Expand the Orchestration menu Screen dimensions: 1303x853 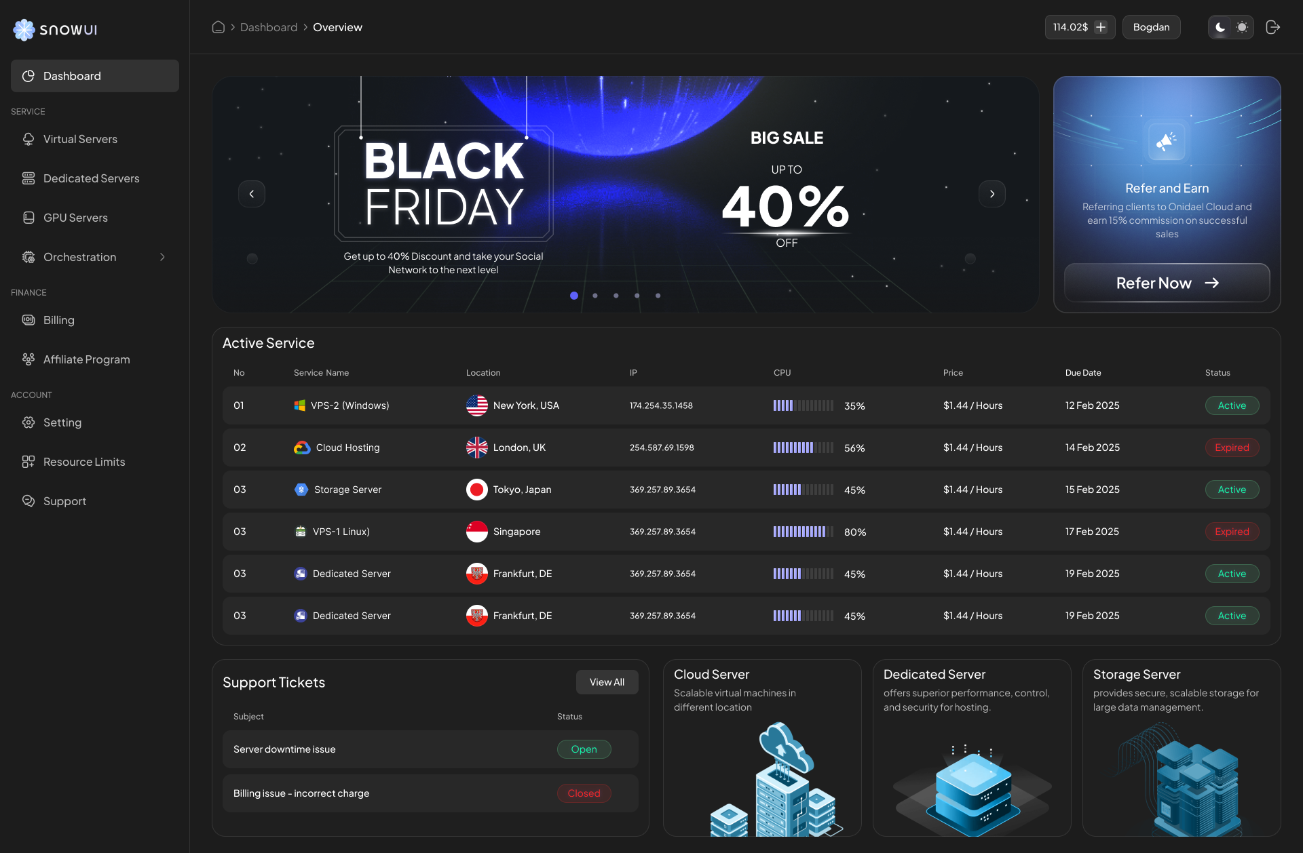[x=79, y=257]
